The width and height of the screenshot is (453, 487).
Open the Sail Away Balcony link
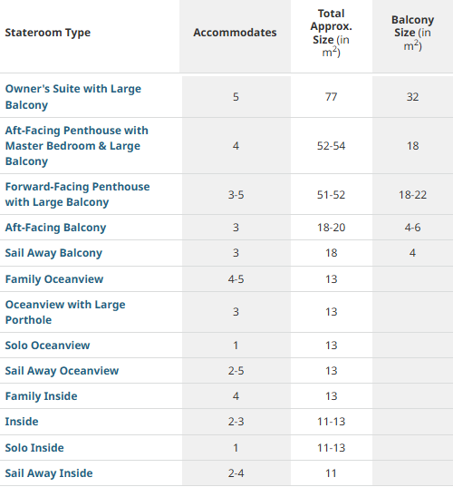53,253
